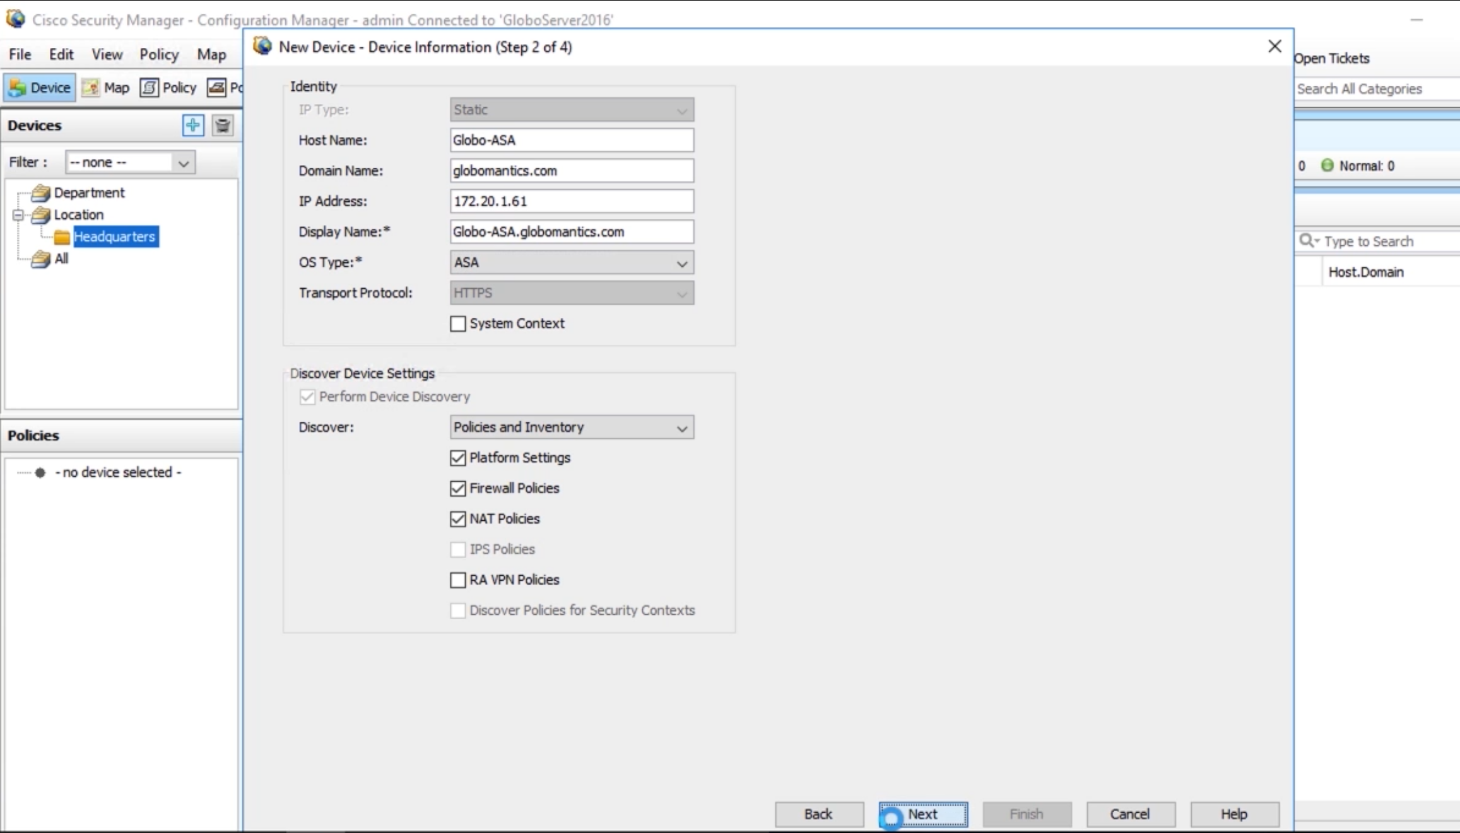Click the Cancel button
This screenshot has height=833, width=1460.
[1131, 814]
